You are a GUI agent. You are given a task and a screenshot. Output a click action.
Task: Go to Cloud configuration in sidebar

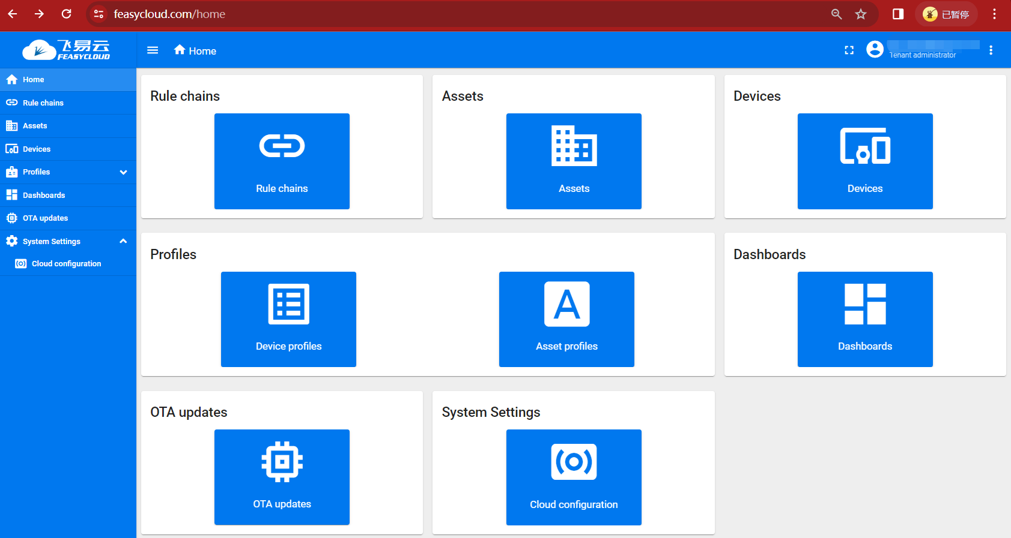click(x=66, y=264)
